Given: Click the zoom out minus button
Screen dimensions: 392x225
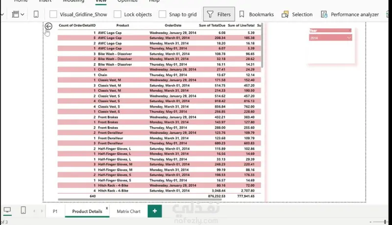Looking at the screenshot, I should pos(370,222).
